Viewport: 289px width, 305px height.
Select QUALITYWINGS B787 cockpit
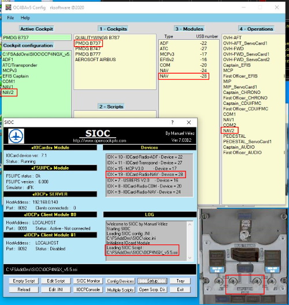tap(97, 37)
